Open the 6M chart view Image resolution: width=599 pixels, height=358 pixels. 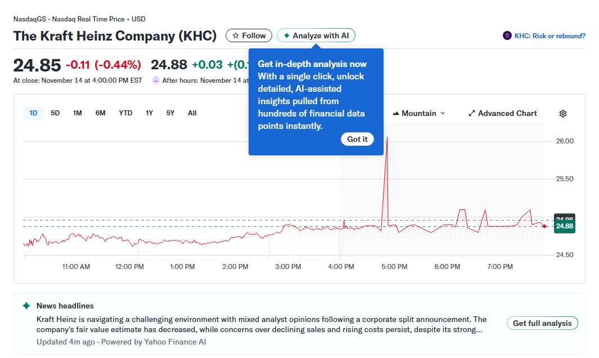tap(101, 113)
